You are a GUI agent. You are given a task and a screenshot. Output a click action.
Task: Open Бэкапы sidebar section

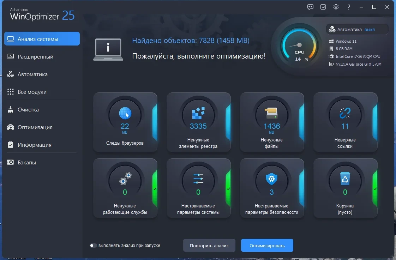coord(42,162)
